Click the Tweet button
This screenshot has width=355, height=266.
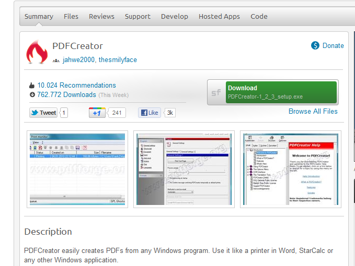[43, 113]
